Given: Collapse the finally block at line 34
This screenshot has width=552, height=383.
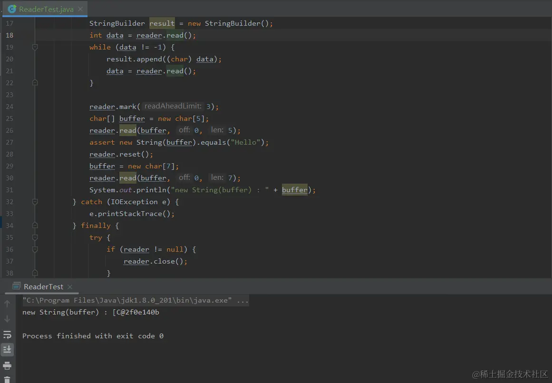Looking at the screenshot, I should pos(35,226).
